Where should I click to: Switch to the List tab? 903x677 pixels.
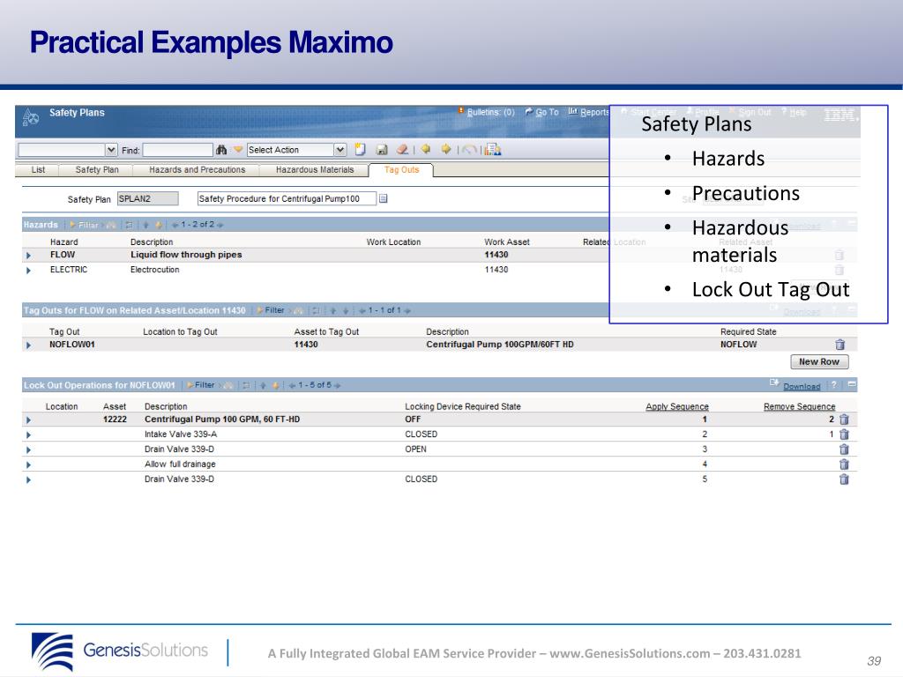click(x=38, y=170)
